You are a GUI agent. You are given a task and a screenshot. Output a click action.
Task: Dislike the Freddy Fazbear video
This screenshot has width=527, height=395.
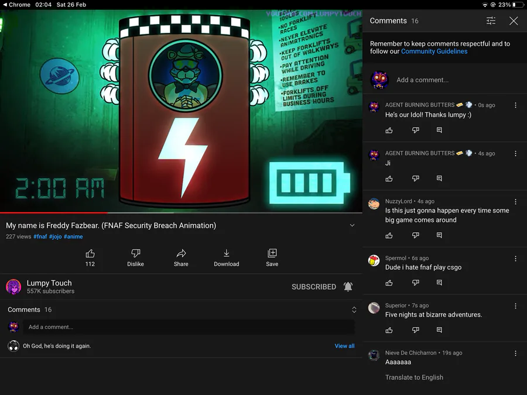tap(135, 257)
